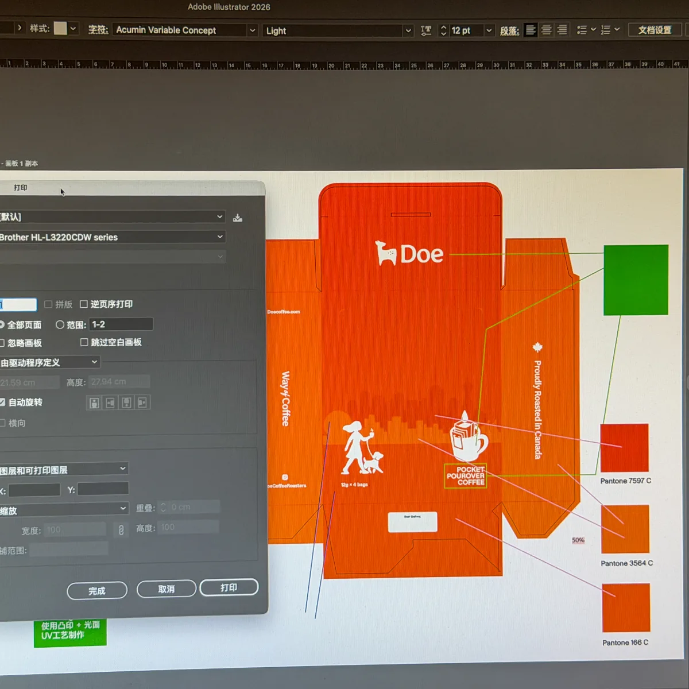Toggle the 横向 checkbox
The height and width of the screenshot is (689, 689).
coord(2,423)
